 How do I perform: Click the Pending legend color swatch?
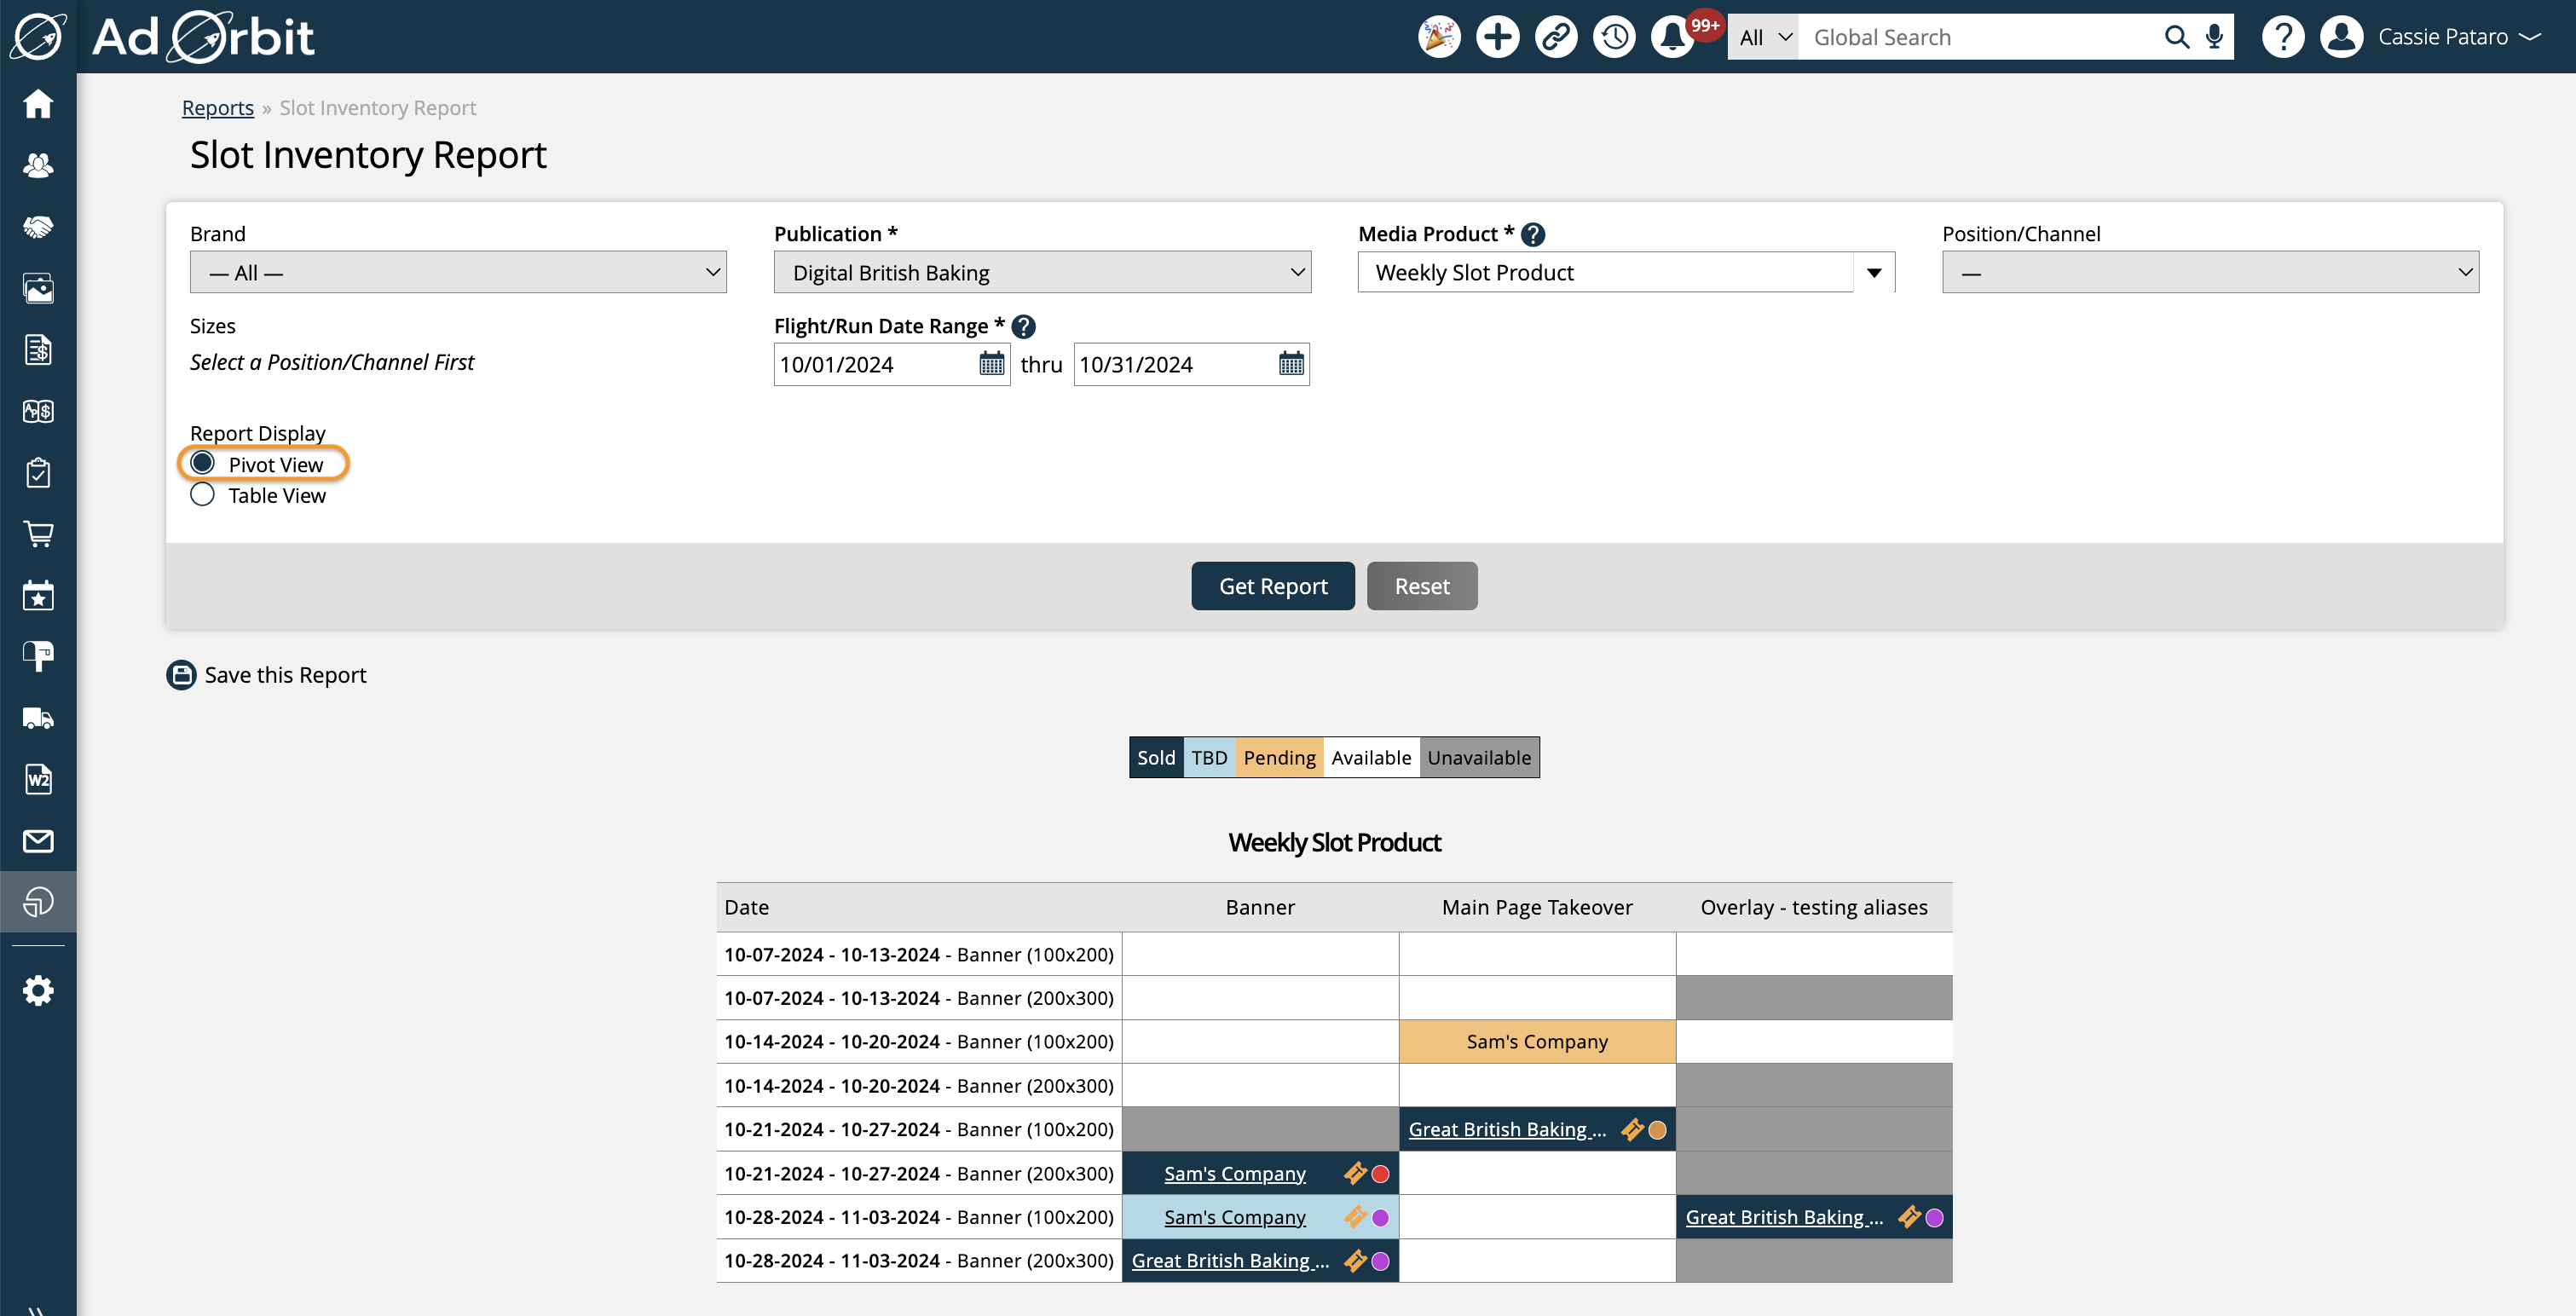click(x=1279, y=758)
